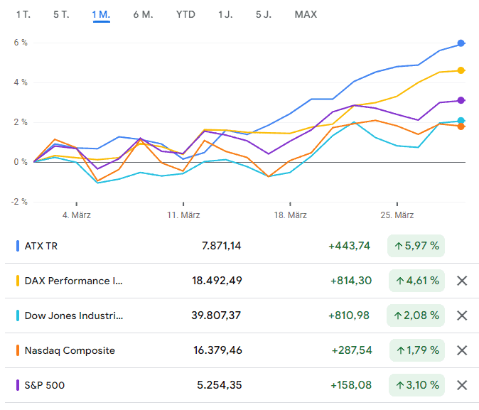This screenshot has width=479, height=410.
Task: Click the DAX value 18.492,49
Action: pyautogui.click(x=217, y=281)
